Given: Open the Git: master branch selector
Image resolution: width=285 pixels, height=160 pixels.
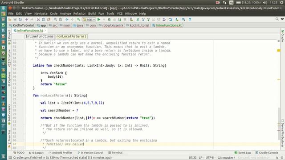Looking at the screenshot, I should [x=226, y=157].
